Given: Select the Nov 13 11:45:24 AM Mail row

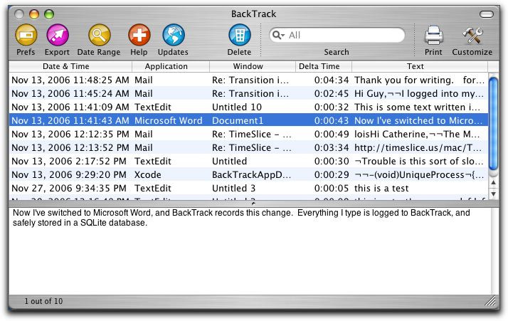Looking at the screenshot, I should [248, 94].
